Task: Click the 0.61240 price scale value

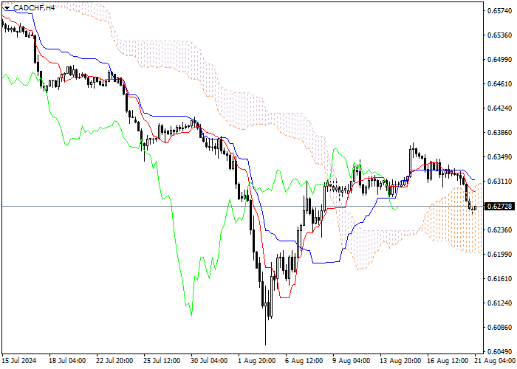Action: 499,303
